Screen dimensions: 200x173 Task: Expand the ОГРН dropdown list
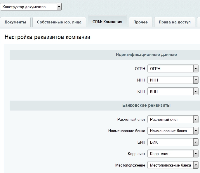(173, 69)
